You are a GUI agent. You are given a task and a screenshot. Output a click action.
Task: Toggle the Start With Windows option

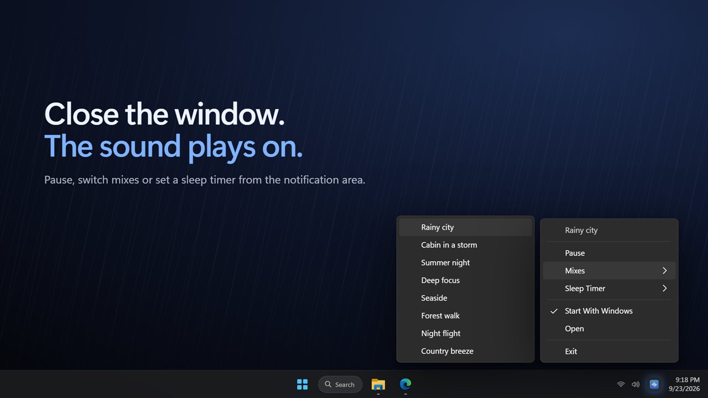[x=609, y=311]
